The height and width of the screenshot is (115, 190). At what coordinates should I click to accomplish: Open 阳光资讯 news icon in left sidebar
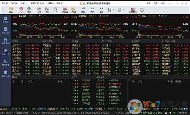click(5, 63)
